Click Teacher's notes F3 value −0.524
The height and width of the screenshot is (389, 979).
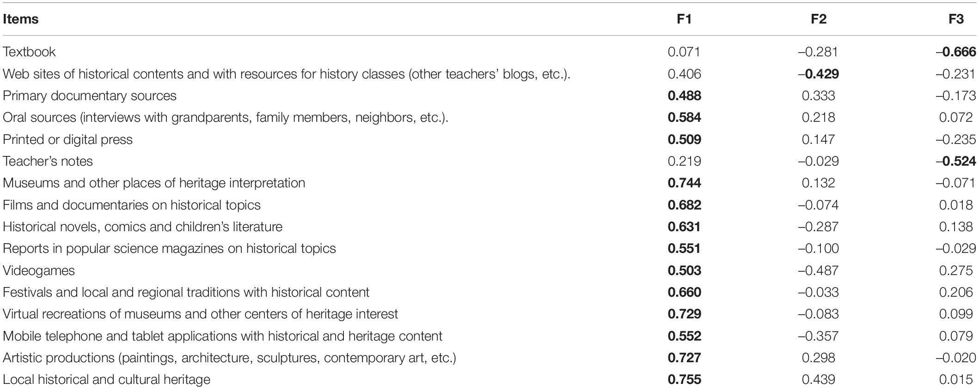click(x=956, y=161)
